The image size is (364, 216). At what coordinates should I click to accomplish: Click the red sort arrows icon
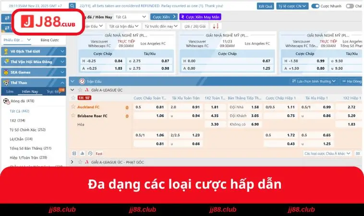click(216, 26)
